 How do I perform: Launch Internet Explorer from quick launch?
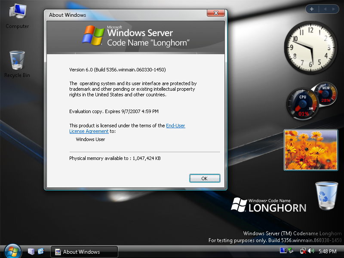click(41, 252)
